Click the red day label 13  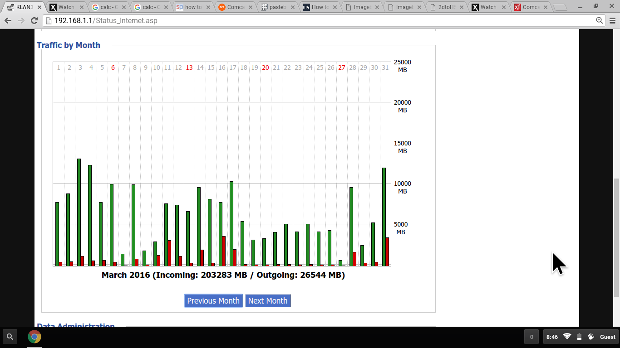click(x=189, y=68)
